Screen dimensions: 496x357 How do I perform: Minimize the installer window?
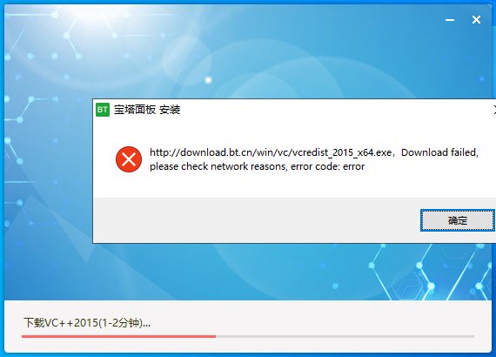450,20
